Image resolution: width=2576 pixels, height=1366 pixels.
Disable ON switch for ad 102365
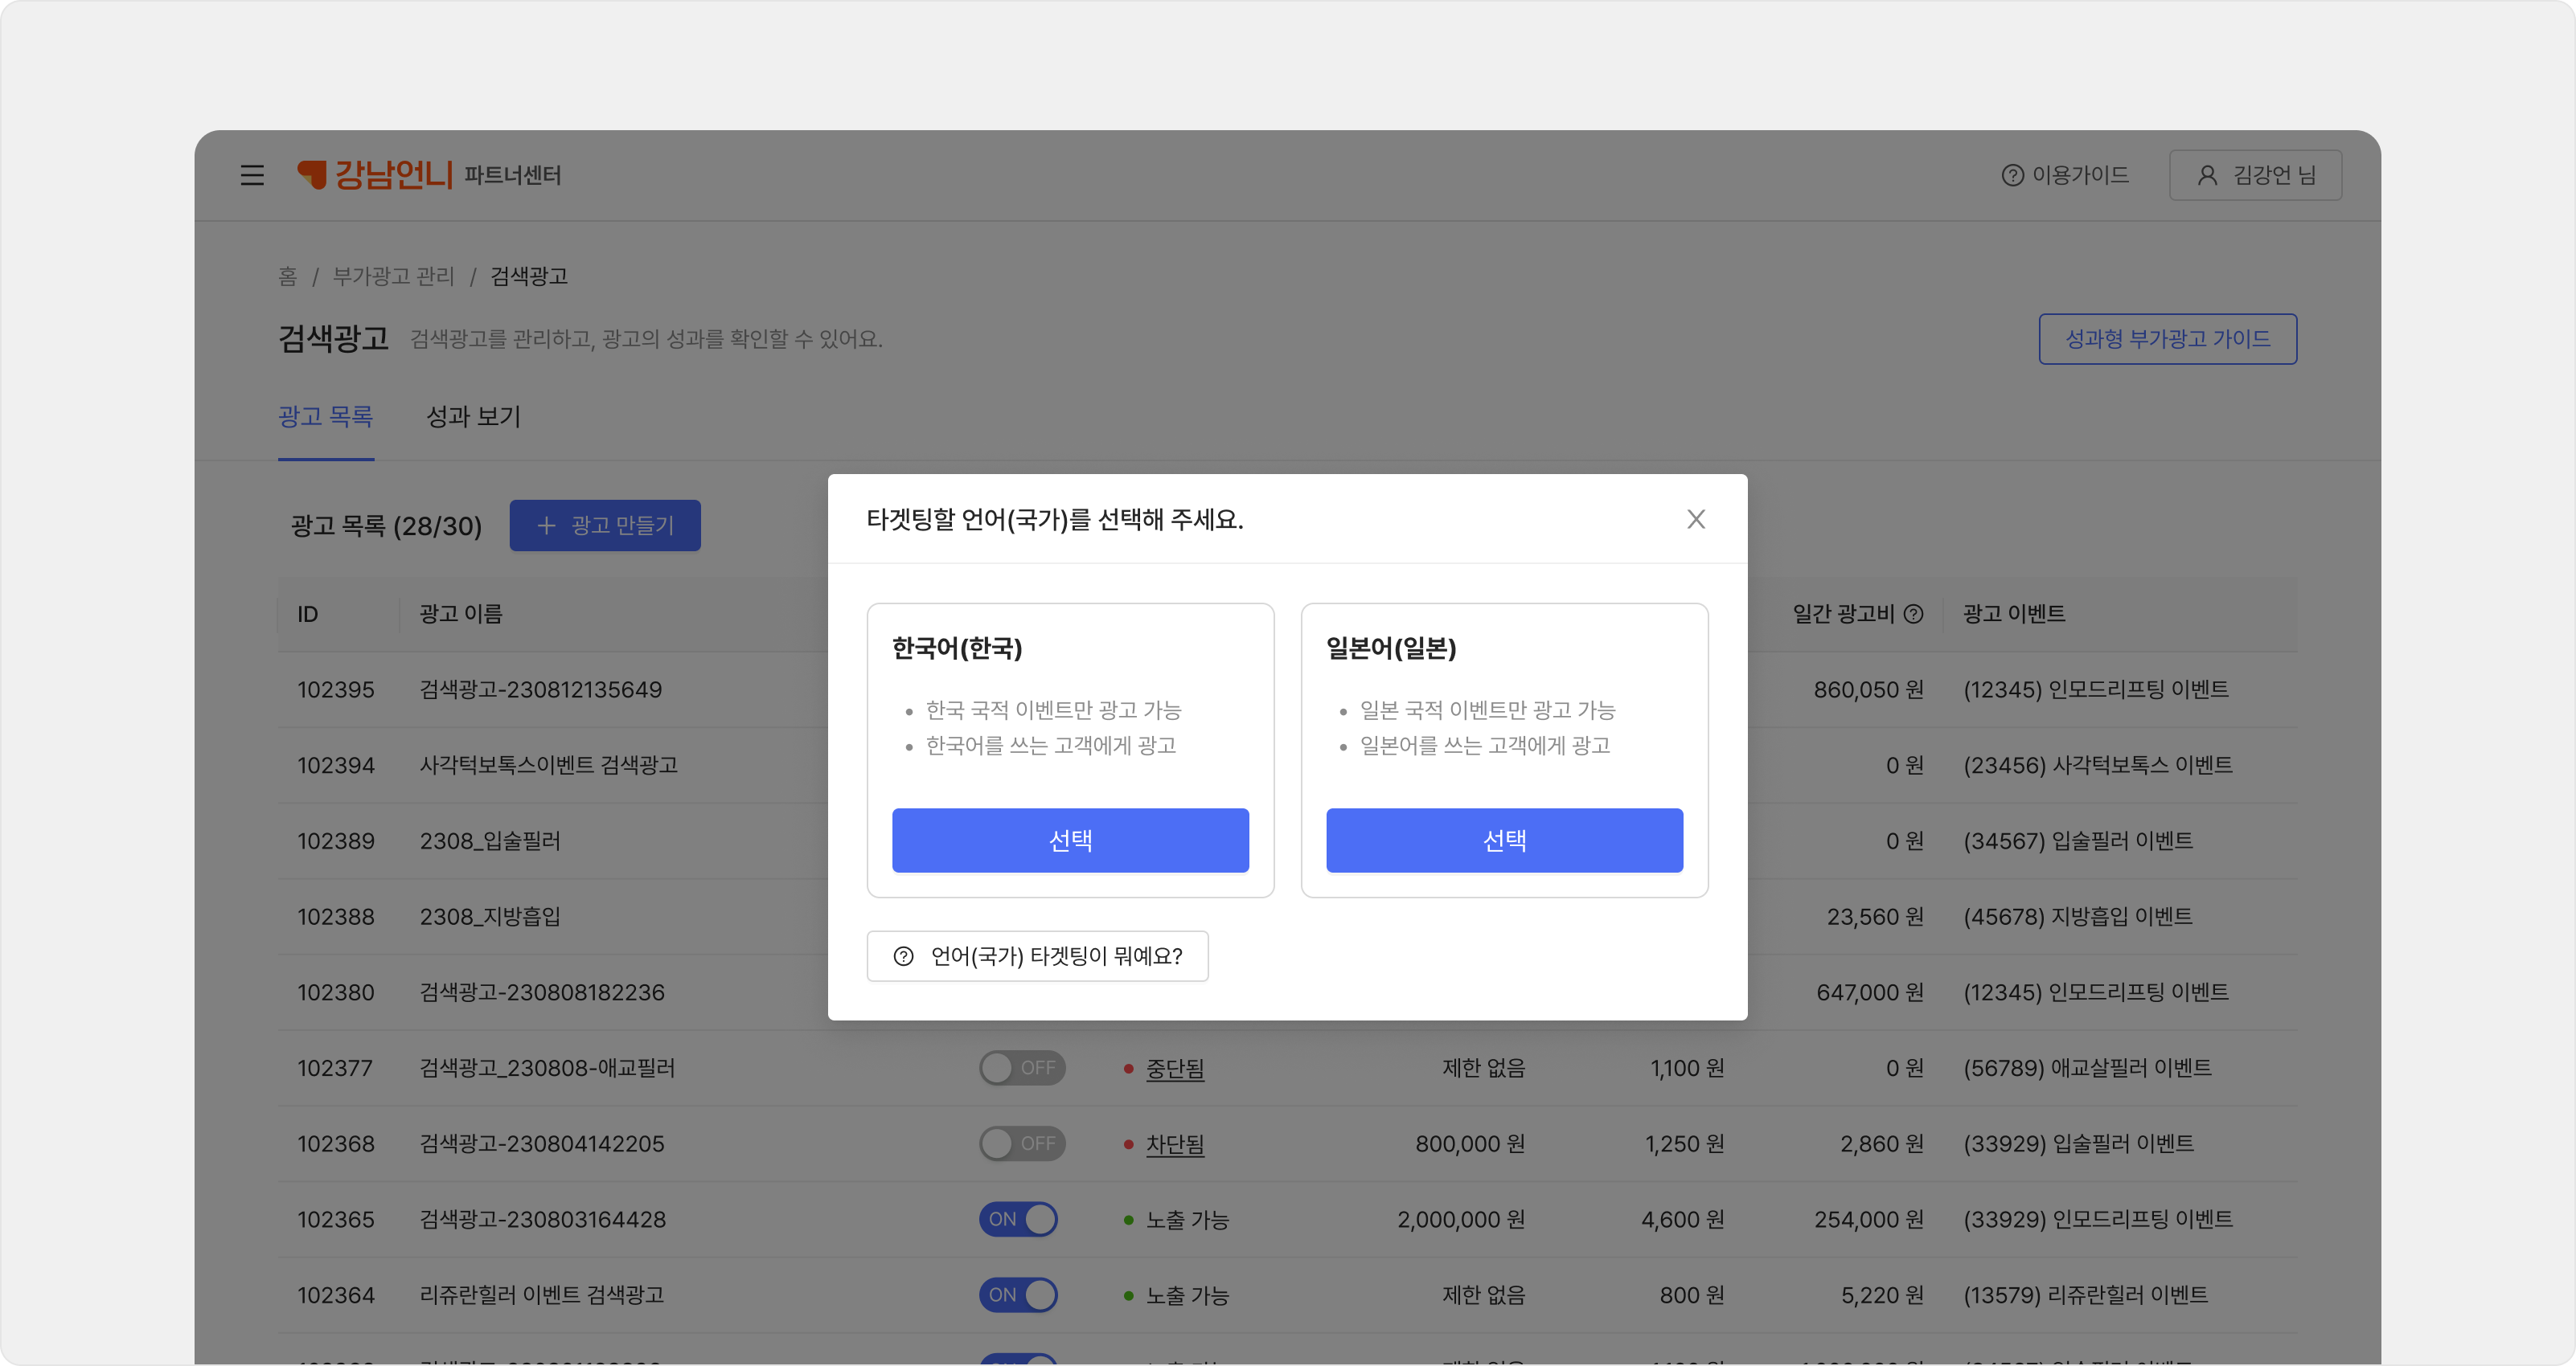pyautogui.click(x=1018, y=1219)
